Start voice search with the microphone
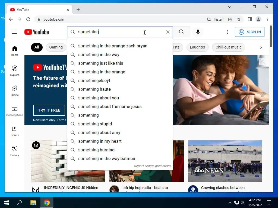The image size is (278, 208). click(x=198, y=32)
